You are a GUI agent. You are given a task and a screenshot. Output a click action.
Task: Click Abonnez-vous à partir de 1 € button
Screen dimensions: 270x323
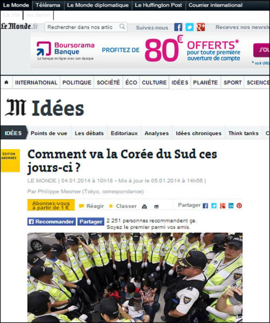51,205
